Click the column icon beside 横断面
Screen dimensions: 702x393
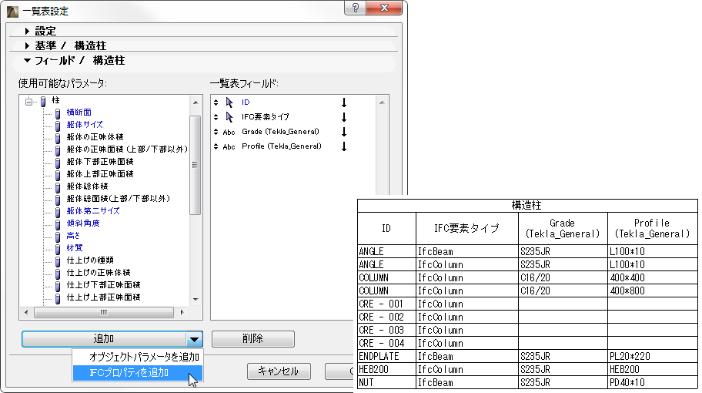[x=58, y=113]
